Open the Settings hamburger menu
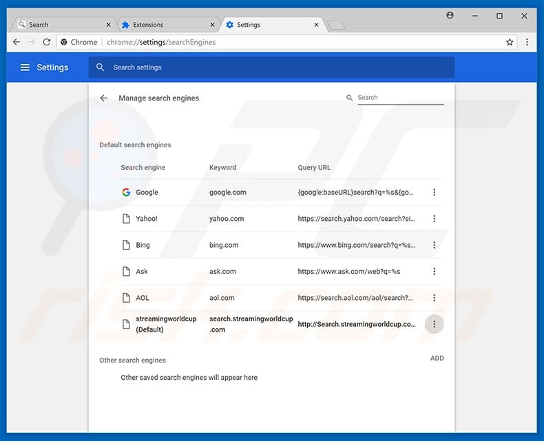544x441 pixels. (25, 67)
